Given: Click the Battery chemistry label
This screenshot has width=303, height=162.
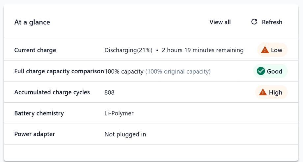Looking at the screenshot, I should click(39, 113).
